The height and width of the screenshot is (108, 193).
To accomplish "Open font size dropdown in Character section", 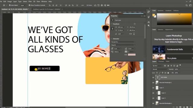I will click(x=121, y=49).
